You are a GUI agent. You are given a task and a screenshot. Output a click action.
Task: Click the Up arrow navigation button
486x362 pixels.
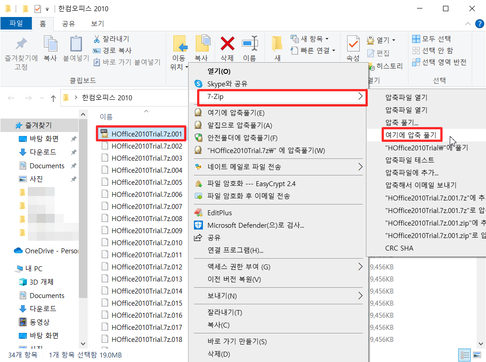coord(53,98)
